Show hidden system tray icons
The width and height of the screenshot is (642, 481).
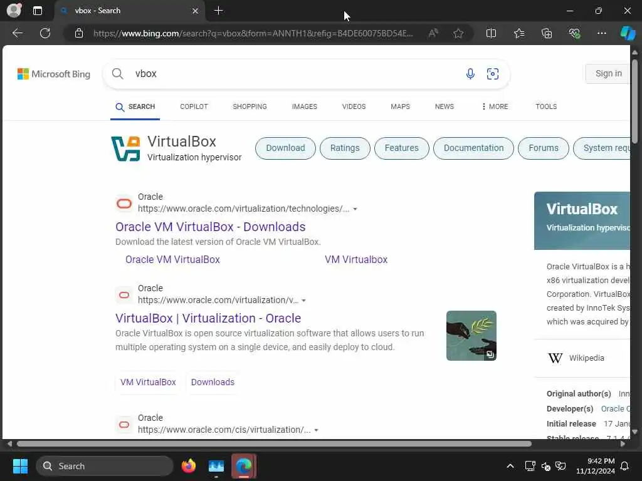click(x=510, y=466)
